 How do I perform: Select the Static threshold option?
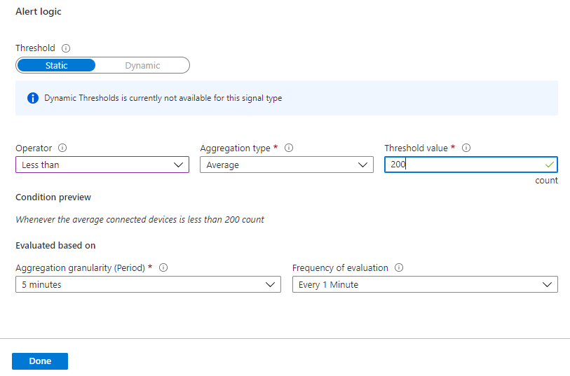pyautogui.click(x=56, y=66)
